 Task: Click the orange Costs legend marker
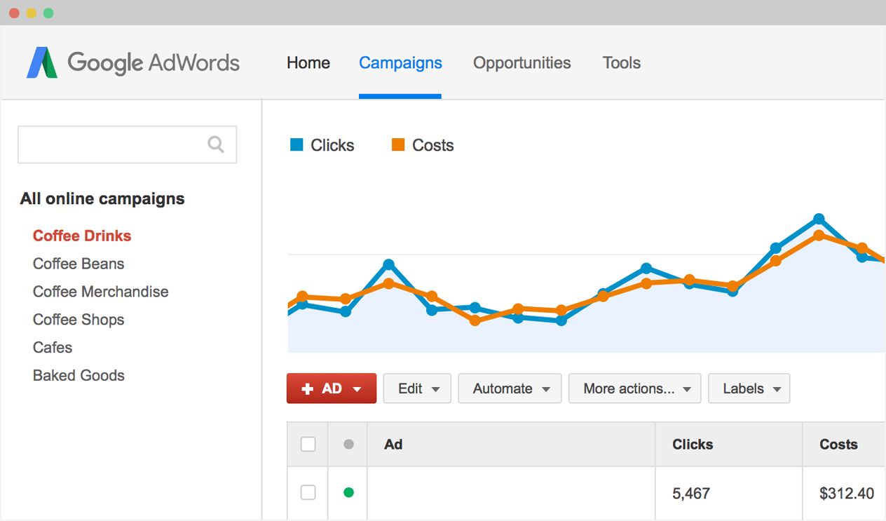[398, 144]
